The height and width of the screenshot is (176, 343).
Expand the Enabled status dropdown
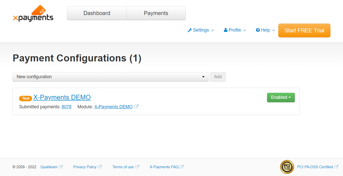tap(281, 98)
